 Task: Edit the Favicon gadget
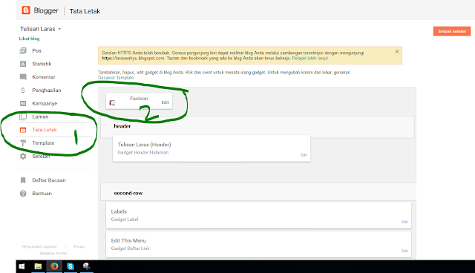(165, 102)
